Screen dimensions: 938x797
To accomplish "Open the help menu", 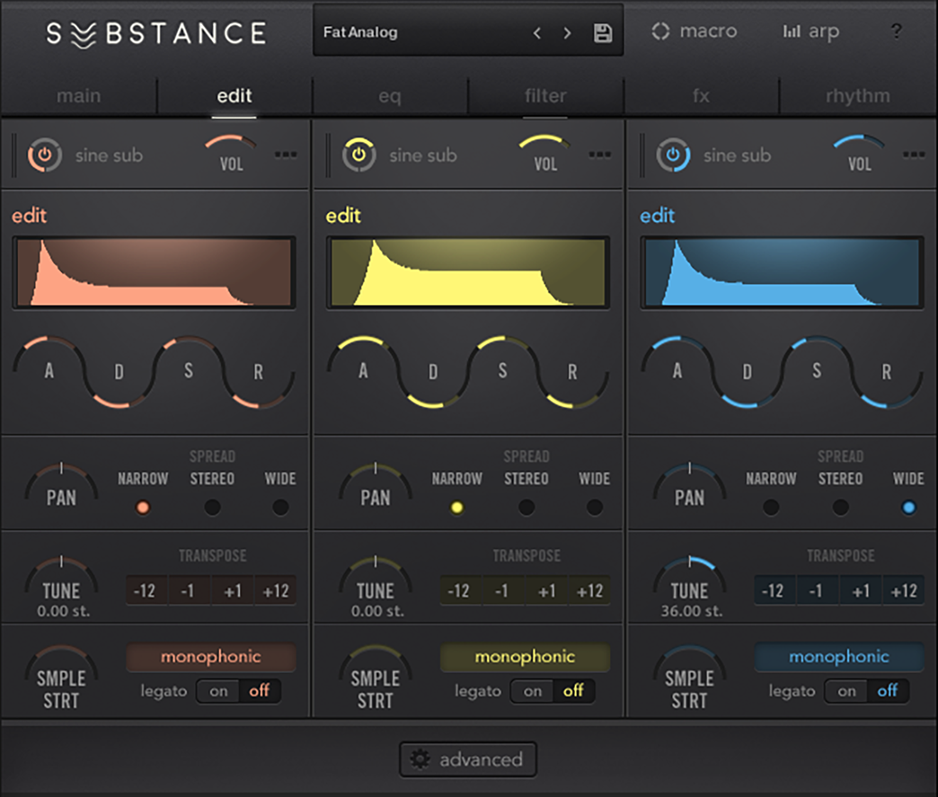I will [897, 31].
